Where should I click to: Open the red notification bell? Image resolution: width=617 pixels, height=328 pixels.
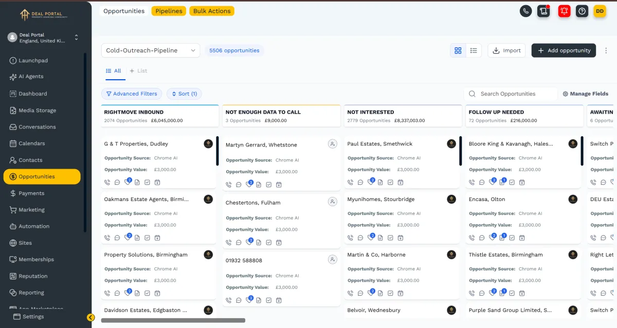click(565, 11)
